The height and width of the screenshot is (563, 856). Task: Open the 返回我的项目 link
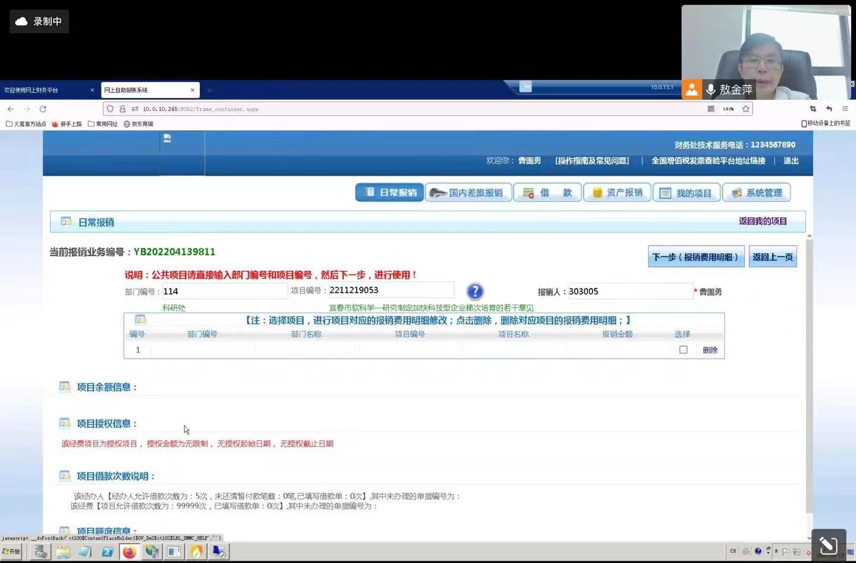[x=762, y=222]
